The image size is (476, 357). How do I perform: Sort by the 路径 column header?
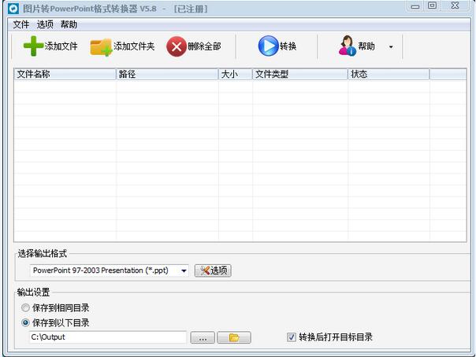167,74
